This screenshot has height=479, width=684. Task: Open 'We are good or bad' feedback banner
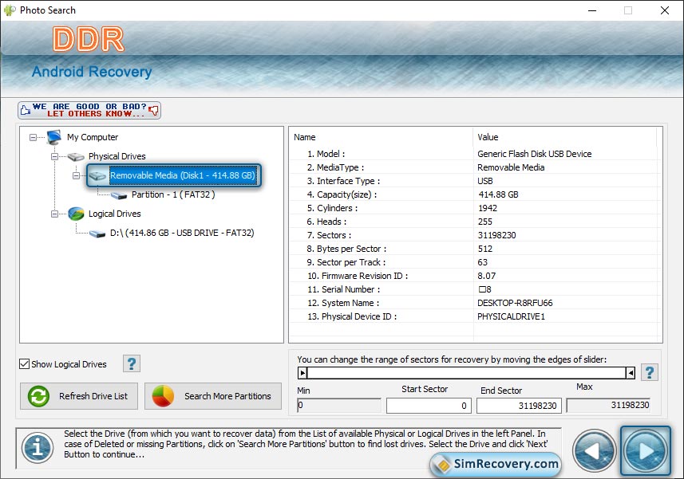[x=89, y=110]
